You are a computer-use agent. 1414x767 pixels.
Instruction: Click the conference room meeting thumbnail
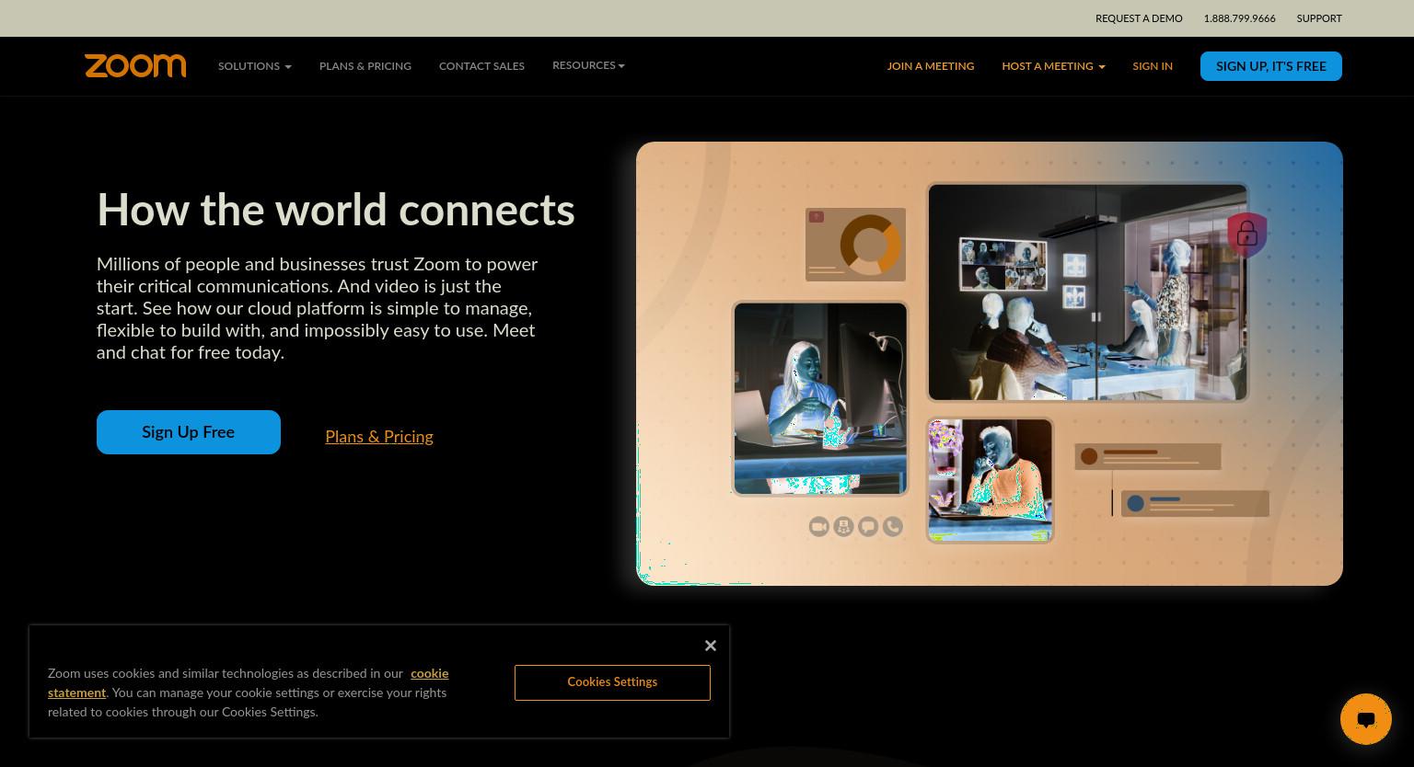click(x=1087, y=292)
